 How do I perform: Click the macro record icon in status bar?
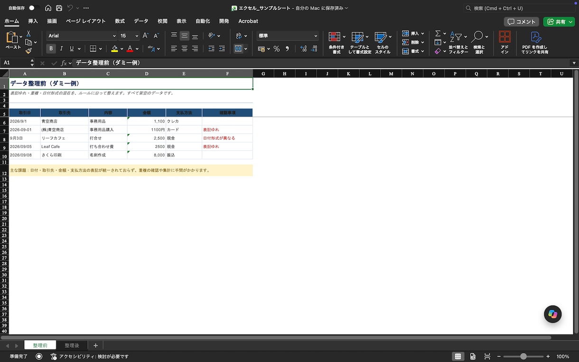tap(39, 356)
